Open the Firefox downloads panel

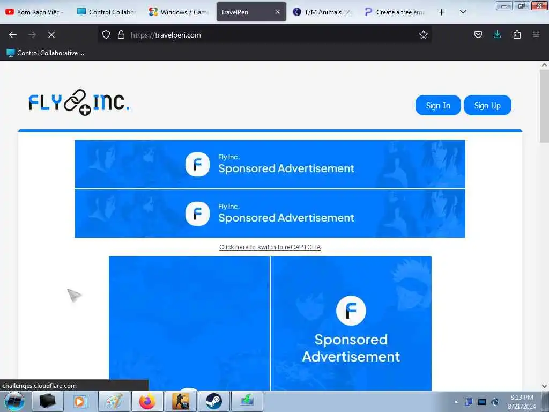(x=497, y=34)
